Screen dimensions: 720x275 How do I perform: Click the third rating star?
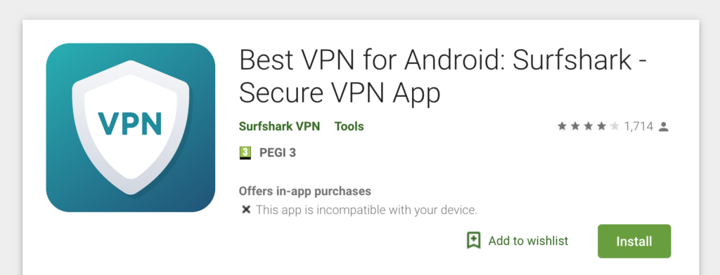tap(589, 126)
